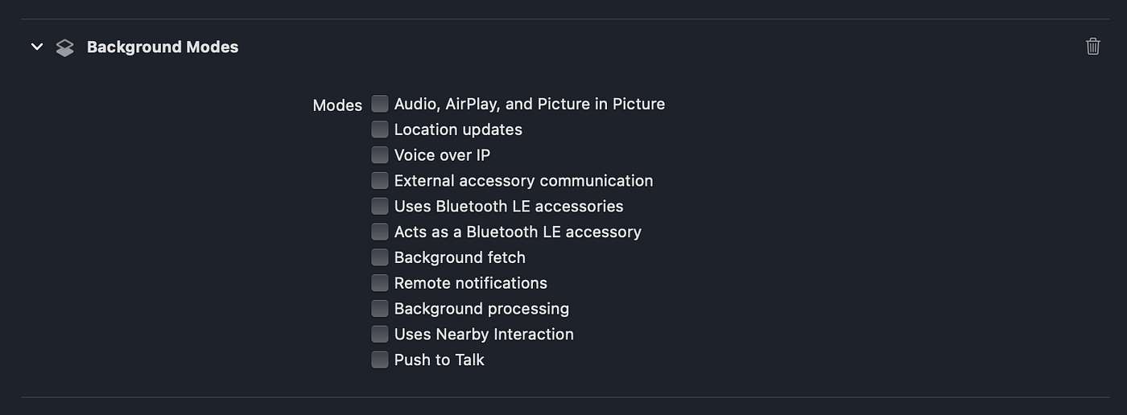Delete Background Modes capability with trash icon
The width and height of the screenshot is (1127, 415).
click(1092, 46)
